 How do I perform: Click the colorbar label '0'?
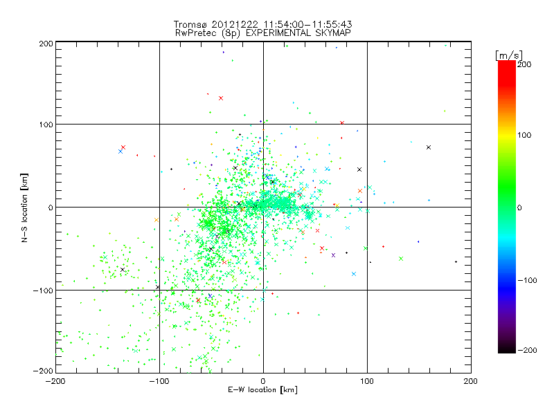pos(519,207)
